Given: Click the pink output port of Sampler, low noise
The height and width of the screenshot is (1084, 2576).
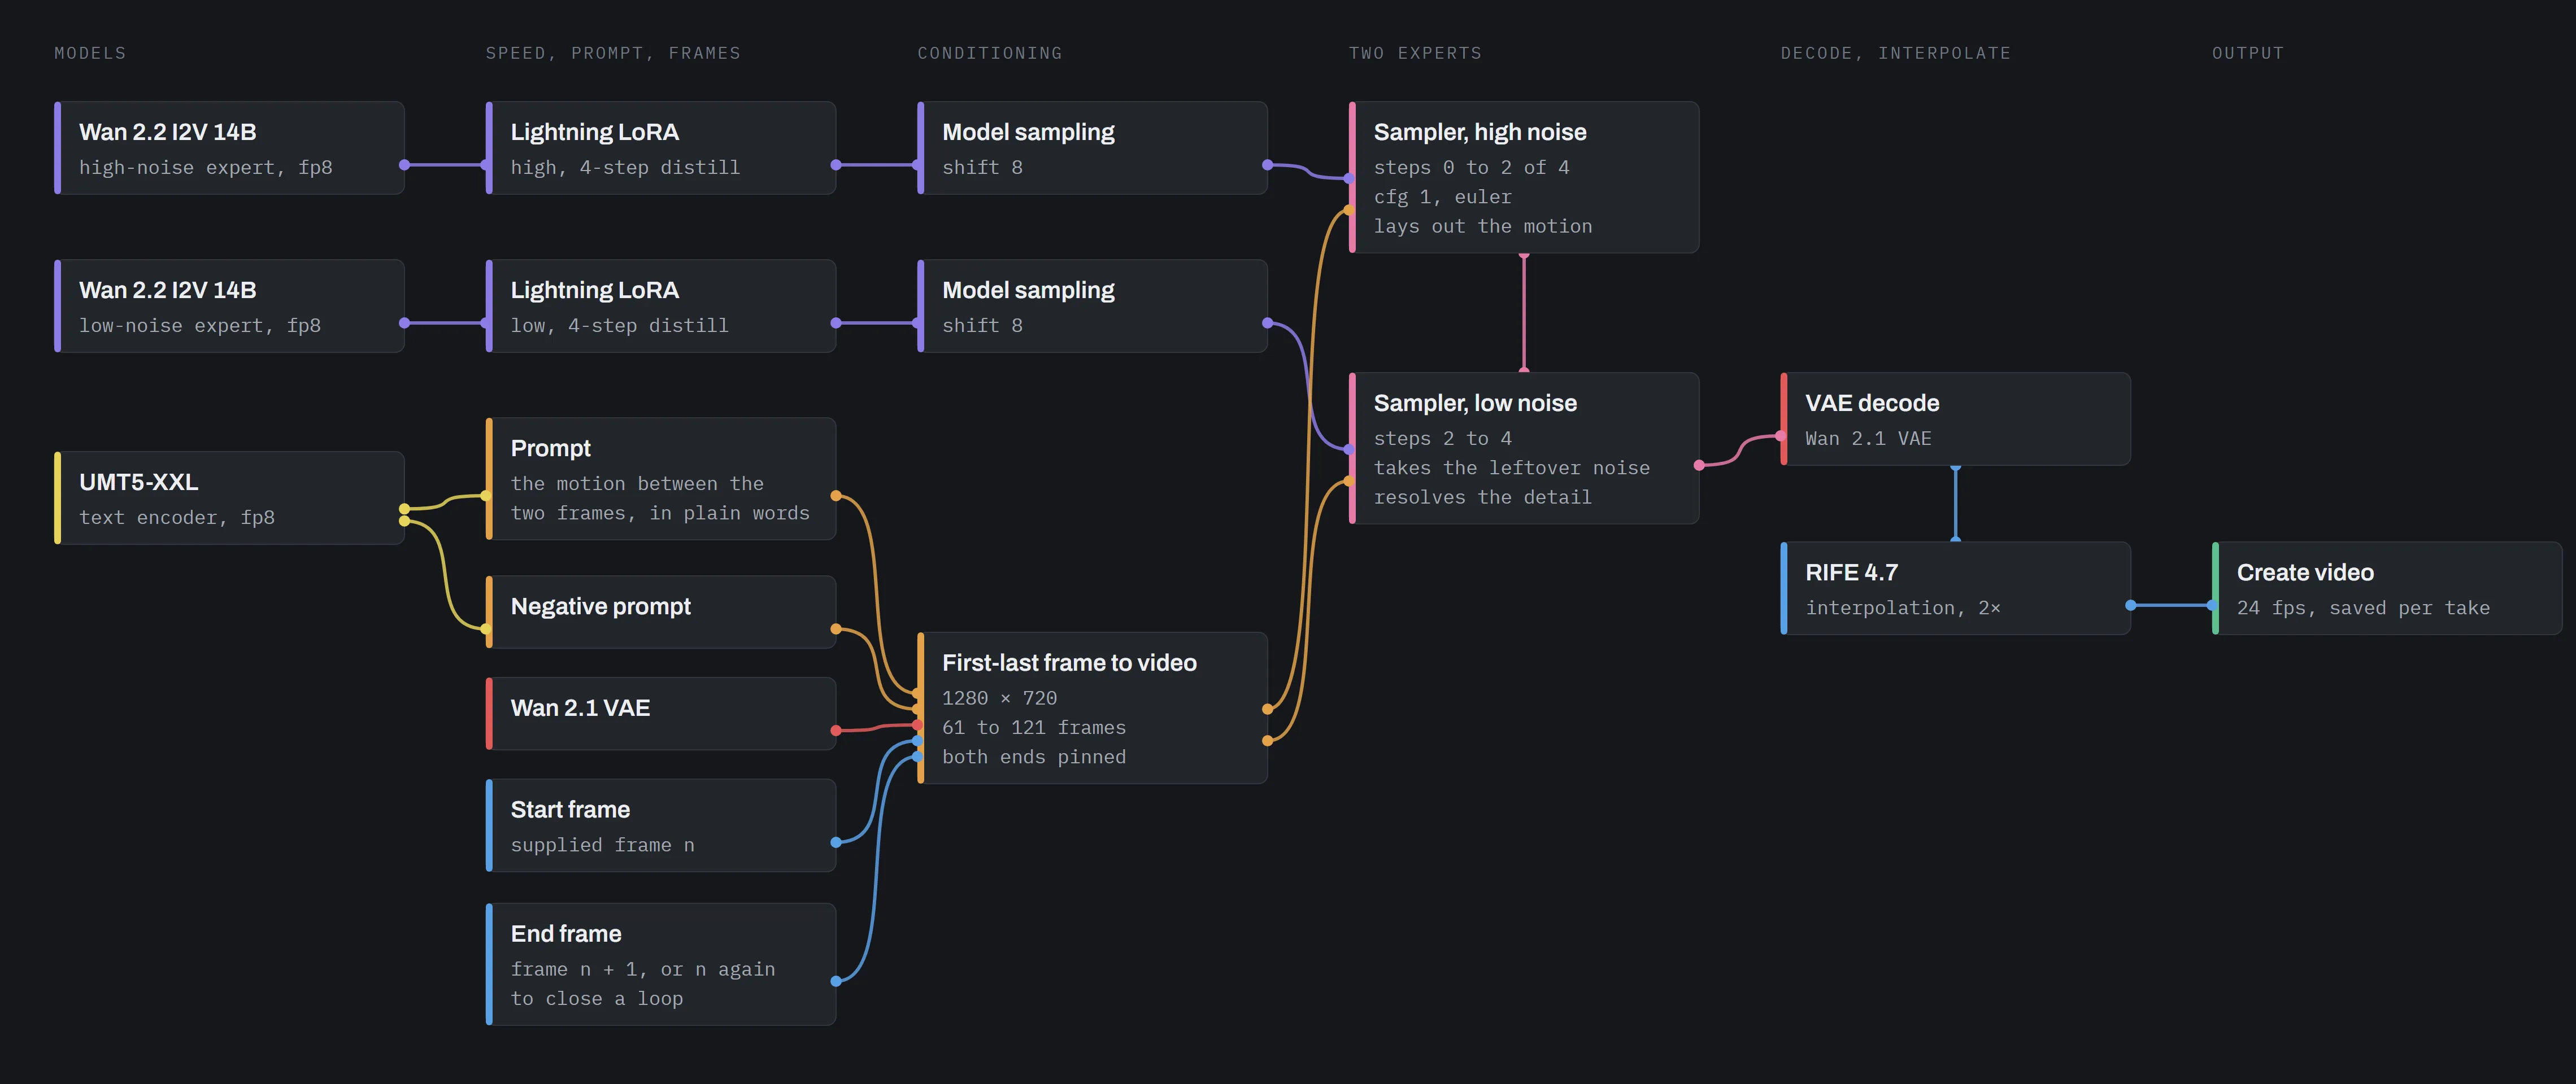Looking at the screenshot, I should pyautogui.click(x=1699, y=466).
